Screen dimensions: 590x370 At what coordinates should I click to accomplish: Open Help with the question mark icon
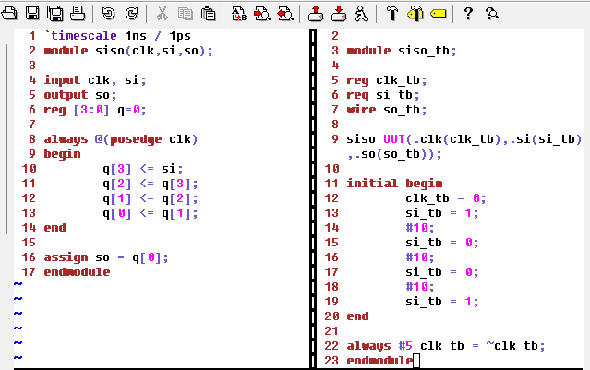point(468,13)
